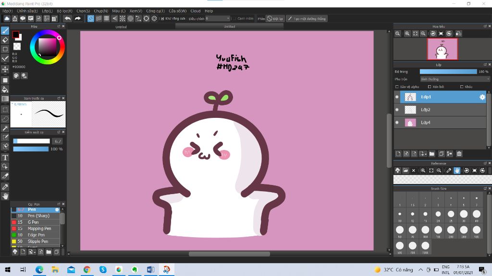The height and width of the screenshot is (276, 492).
Task: Select the Lasso tool
Action: [x=5, y=119]
